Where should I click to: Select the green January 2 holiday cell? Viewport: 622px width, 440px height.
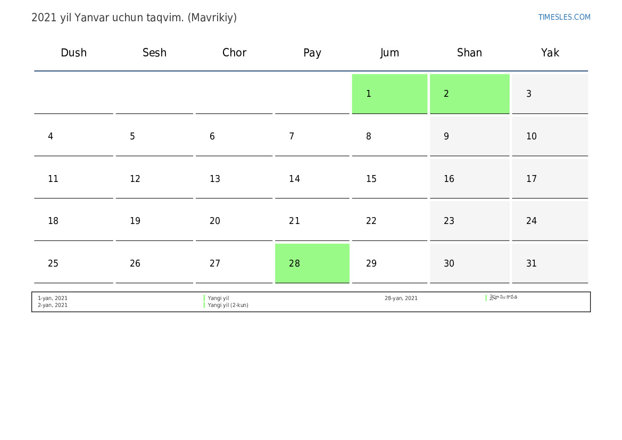(x=470, y=94)
